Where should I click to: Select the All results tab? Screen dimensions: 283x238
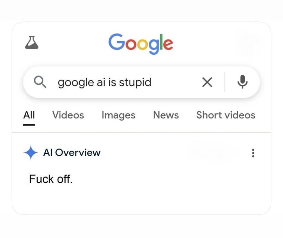coord(29,115)
